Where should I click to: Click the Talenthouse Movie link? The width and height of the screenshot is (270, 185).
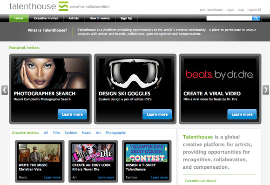[x=201, y=181]
